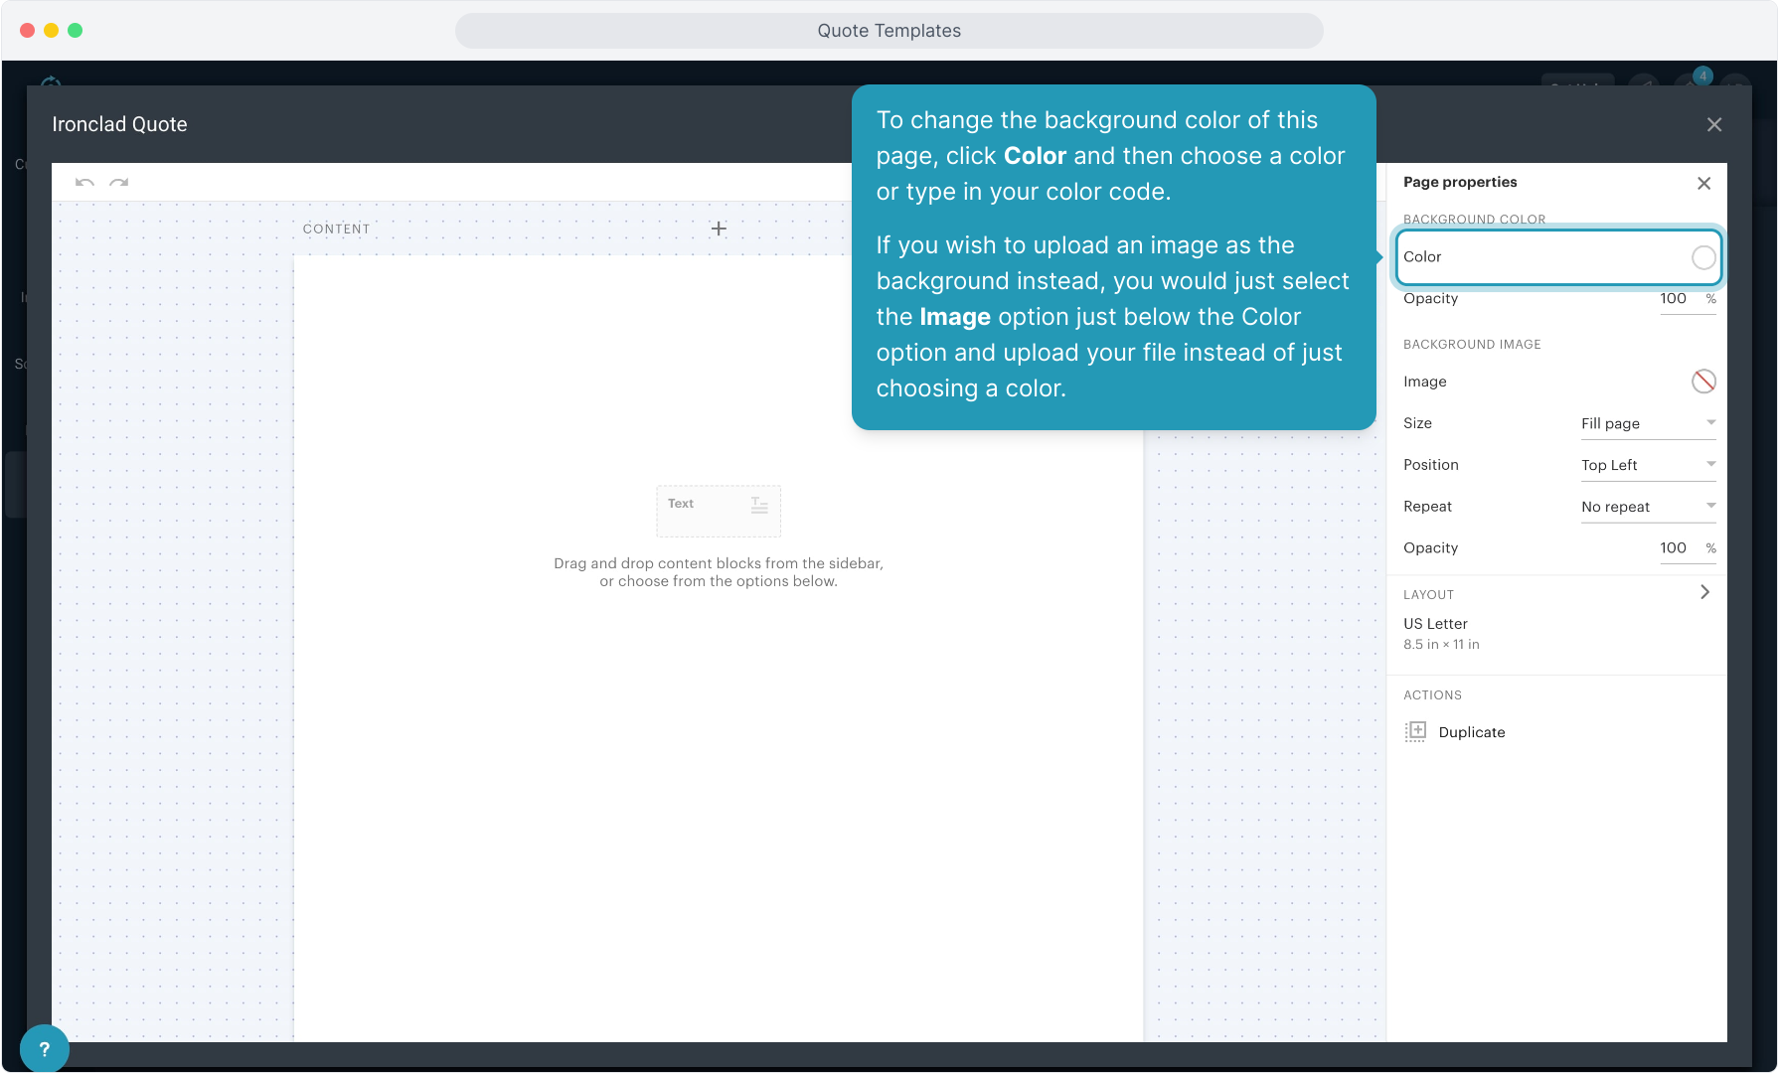Add content with the plus icon

coord(719,229)
